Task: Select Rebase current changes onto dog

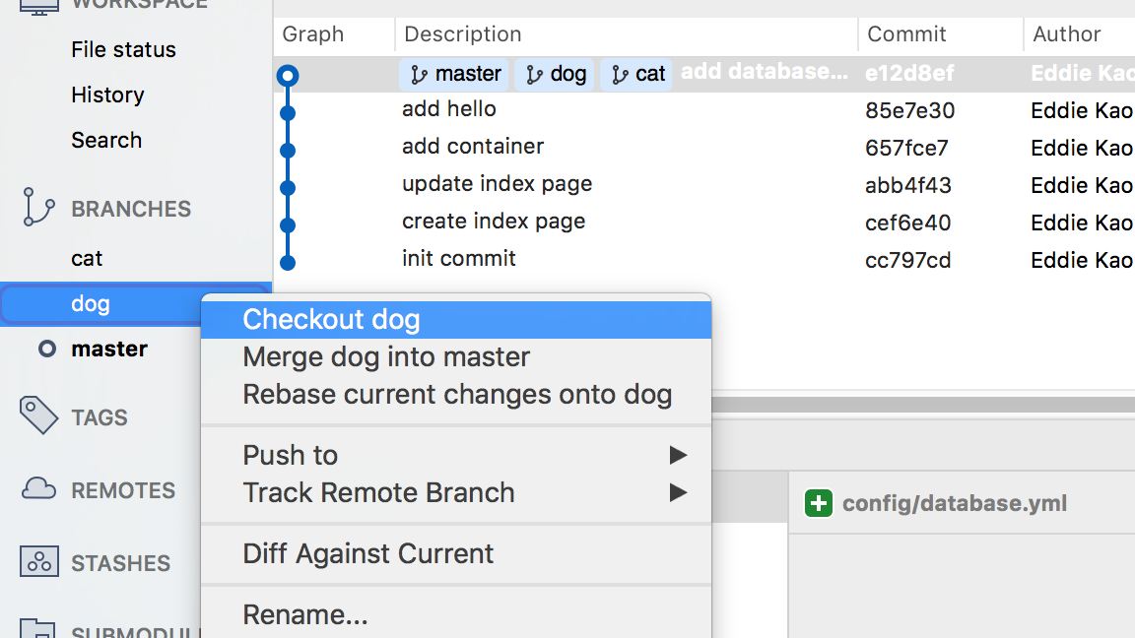Action: pos(457,395)
